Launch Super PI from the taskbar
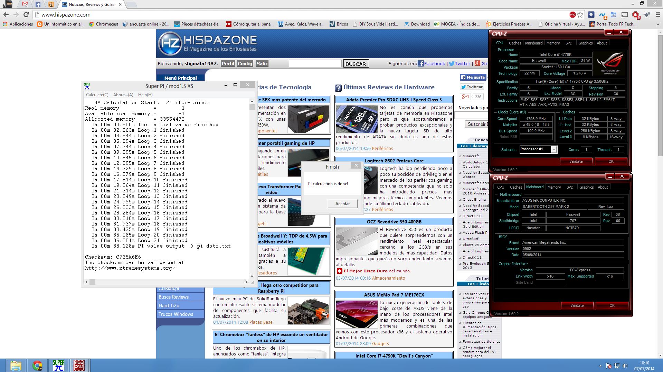The image size is (663, 372). coord(59,365)
